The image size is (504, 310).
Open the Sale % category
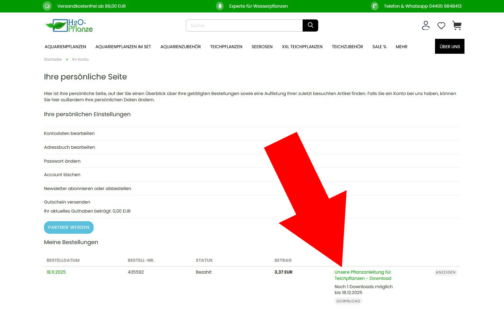(379, 47)
